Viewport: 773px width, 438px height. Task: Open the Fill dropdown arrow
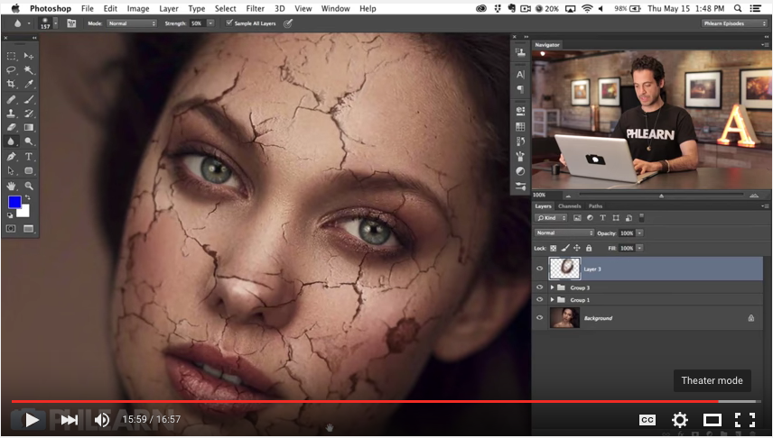tap(639, 248)
